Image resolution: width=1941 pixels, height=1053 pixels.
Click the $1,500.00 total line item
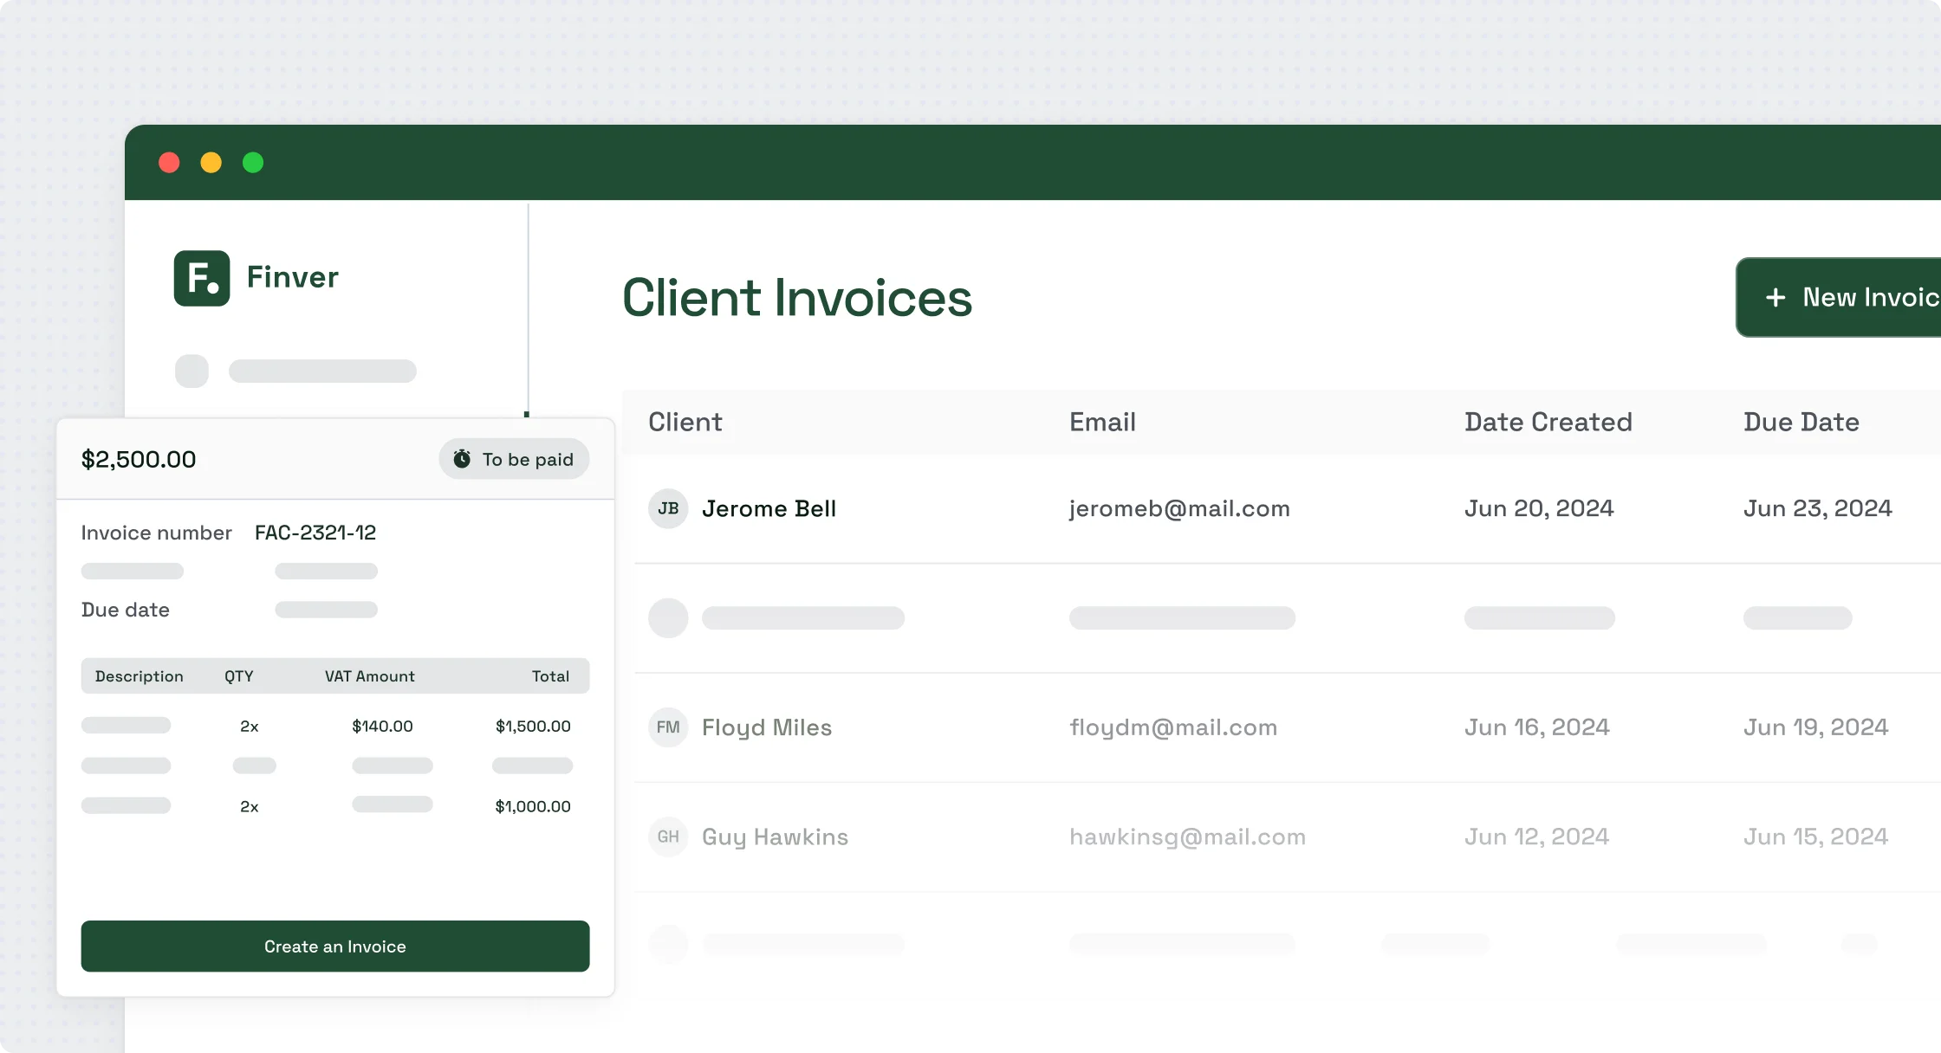(533, 726)
